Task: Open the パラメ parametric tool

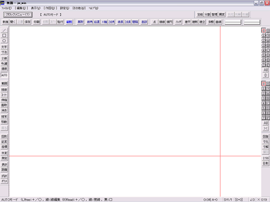Action: coord(4,181)
